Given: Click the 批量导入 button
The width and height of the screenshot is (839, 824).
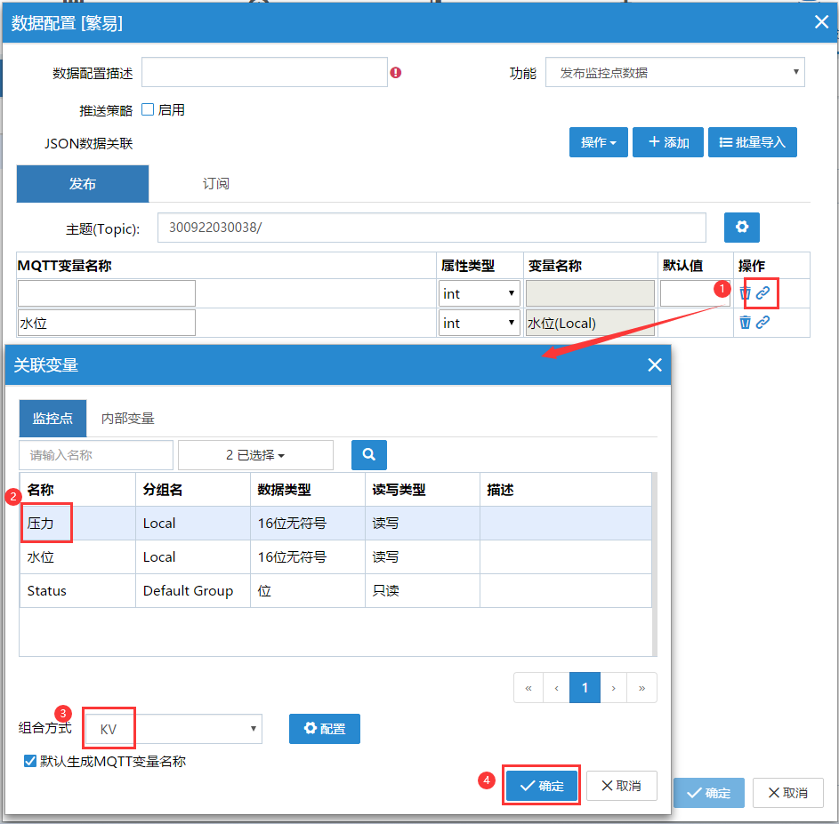Looking at the screenshot, I should tap(752, 142).
